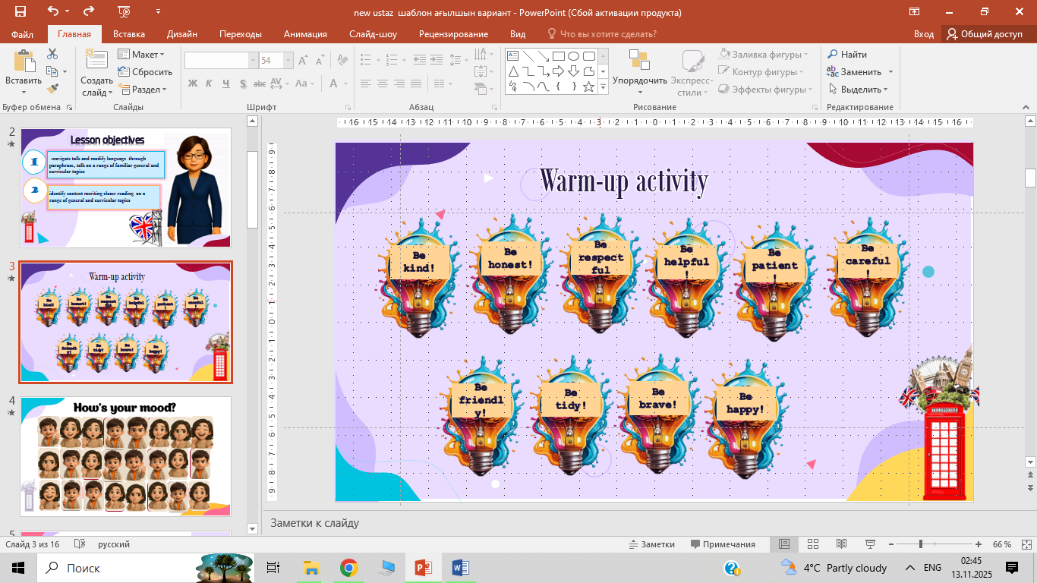Image resolution: width=1037 pixels, height=583 pixels.
Task: Select the star shape in shapes gallery
Action: pos(588,87)
